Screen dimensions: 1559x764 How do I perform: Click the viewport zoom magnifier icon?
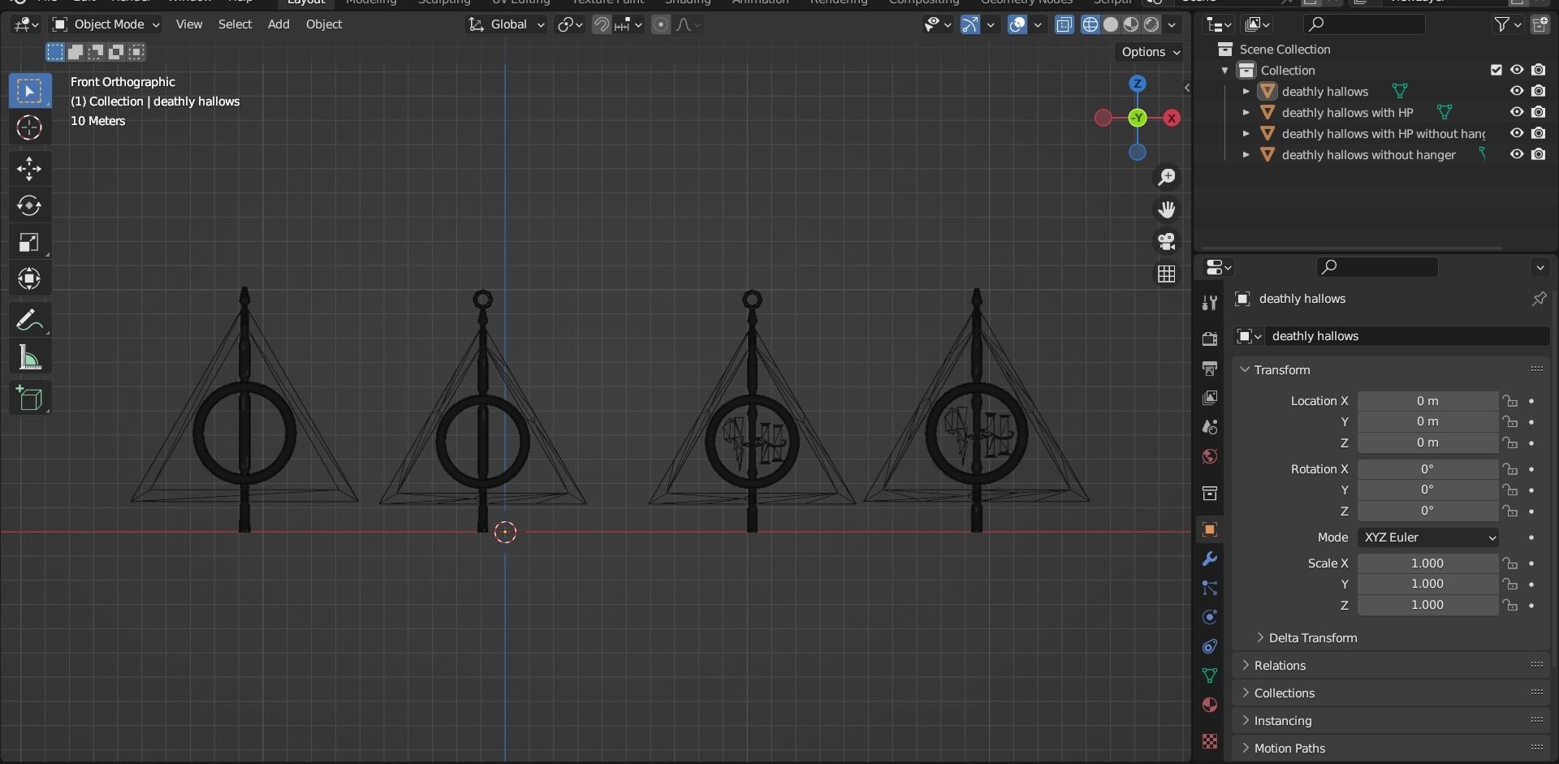1167,177
